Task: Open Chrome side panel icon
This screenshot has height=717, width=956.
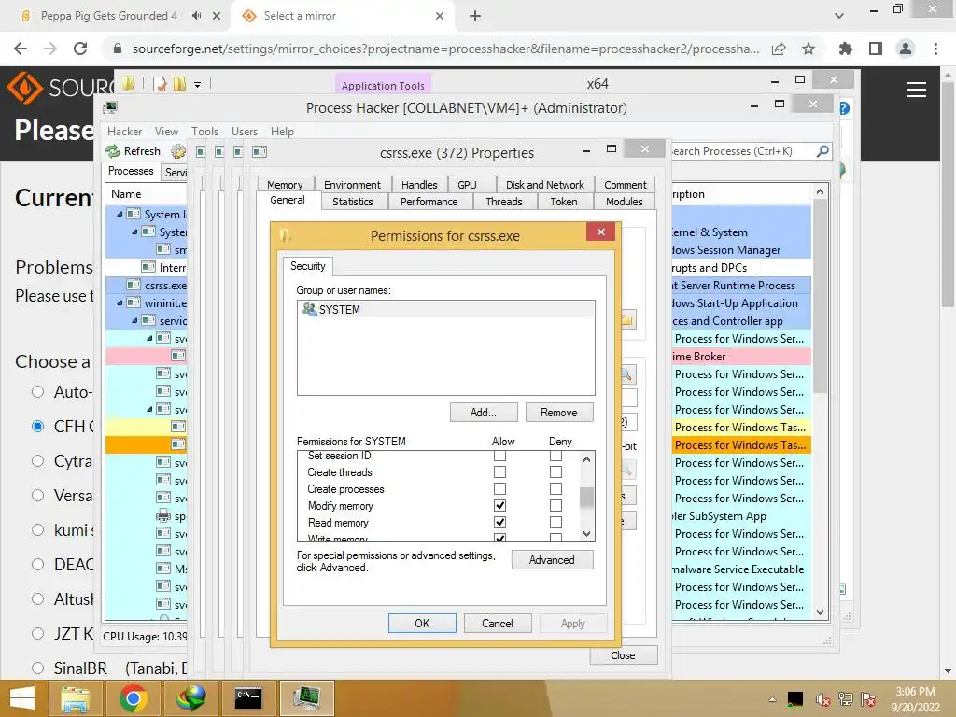Action: (x=876, y=49)
